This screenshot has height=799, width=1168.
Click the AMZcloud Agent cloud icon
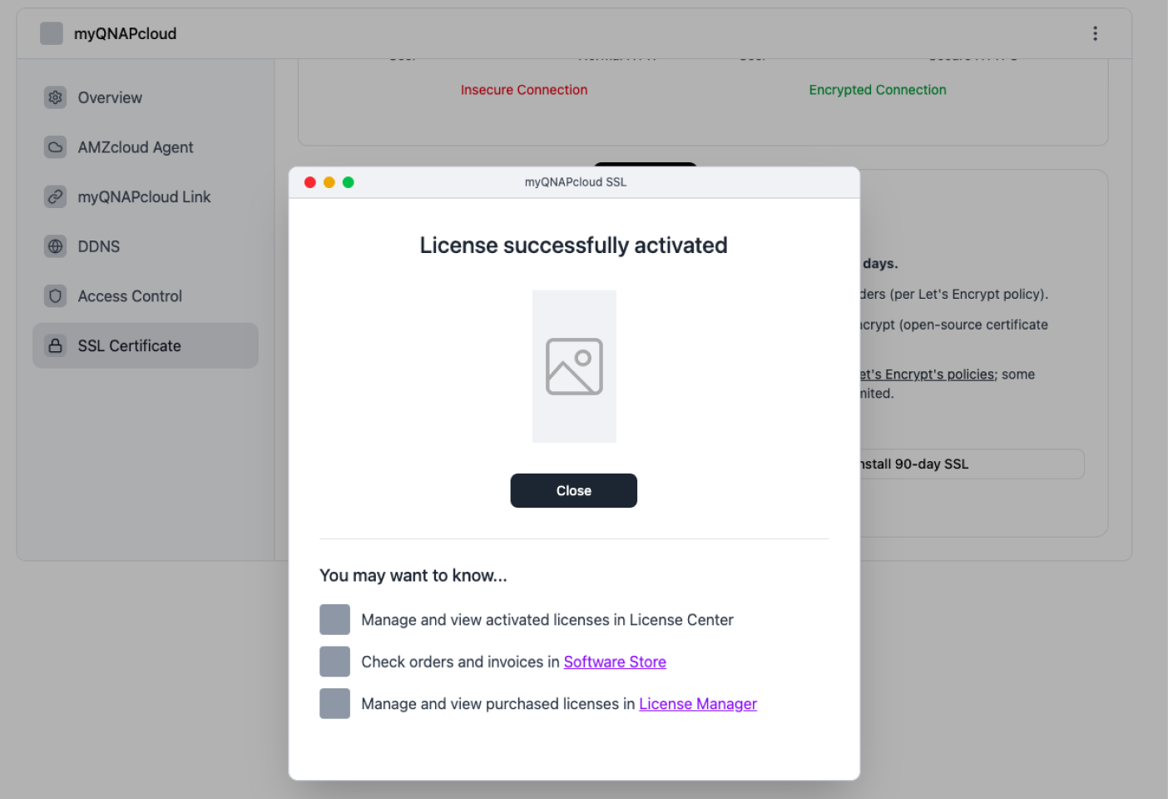click(55, 147)
